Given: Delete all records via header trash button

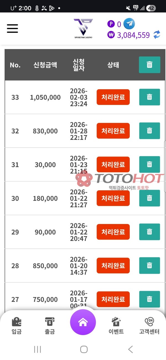Looking at the screenshot, I should (x=149, y=65).
